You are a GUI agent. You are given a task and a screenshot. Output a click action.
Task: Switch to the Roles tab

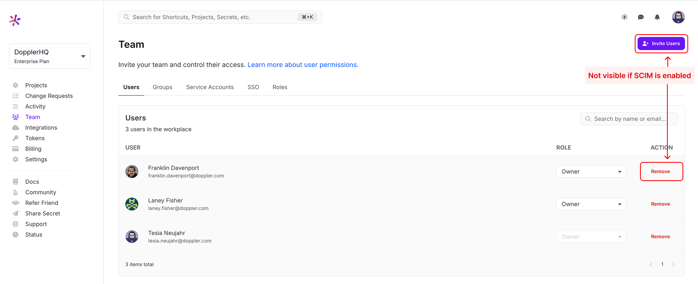click(280, 87)
